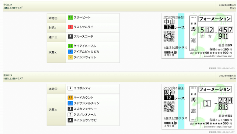Click the 2022年03月06日 16:10 date in 阪神 header
Screen dimensions: 237x134
pos(227,77)
